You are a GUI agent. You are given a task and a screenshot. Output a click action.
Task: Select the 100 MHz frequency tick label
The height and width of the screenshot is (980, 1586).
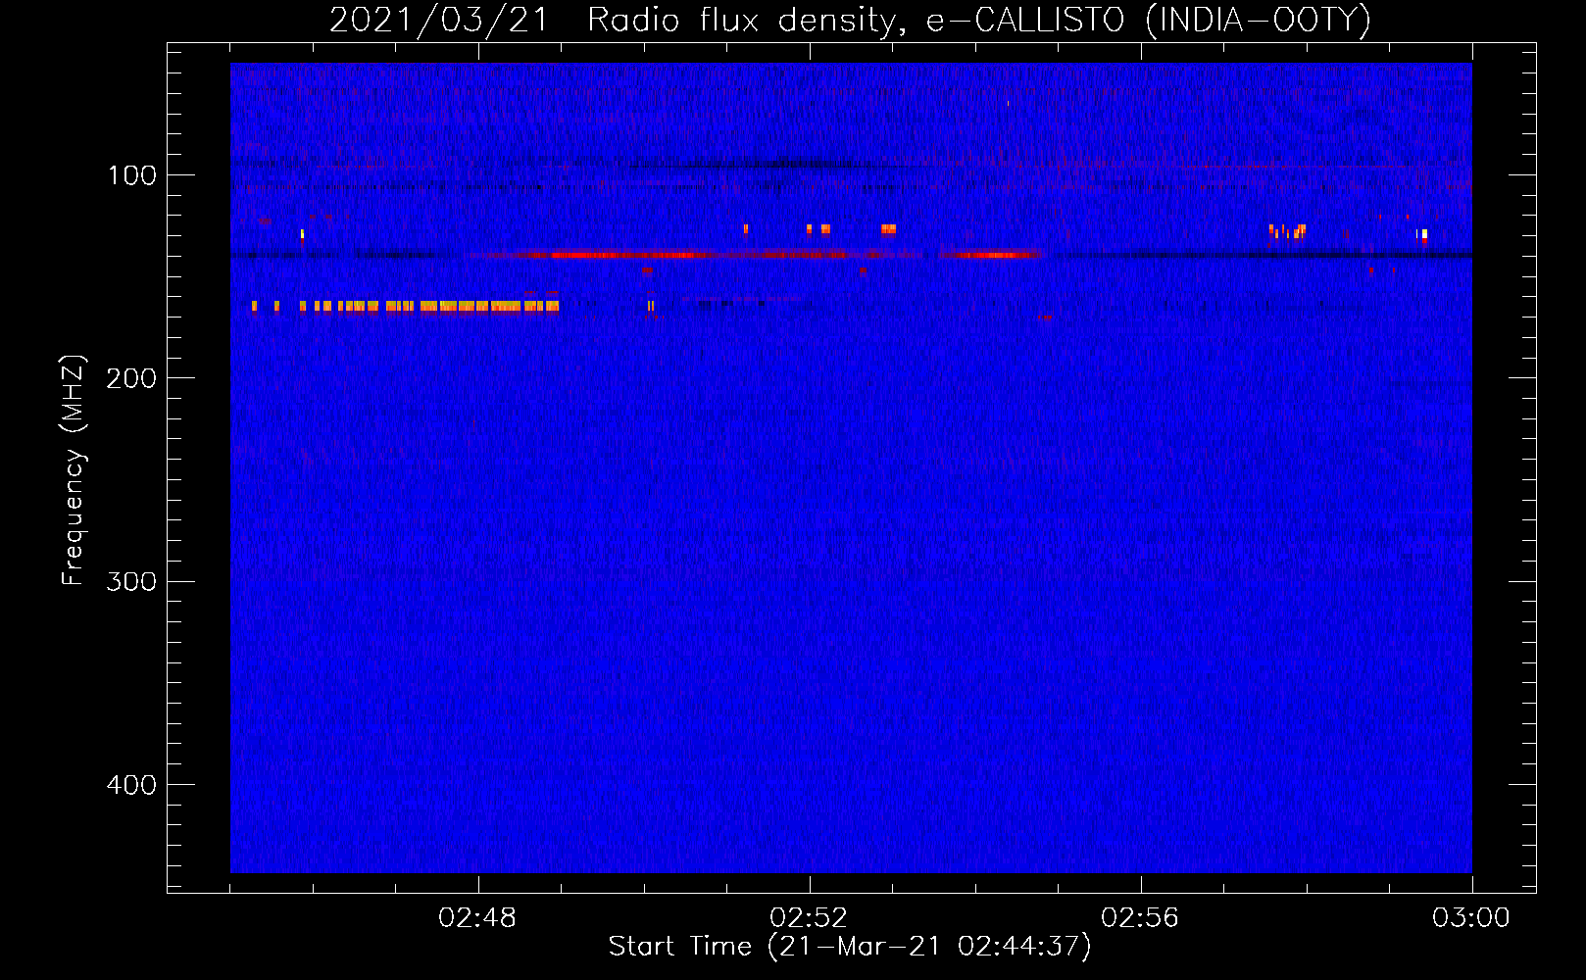132,175
